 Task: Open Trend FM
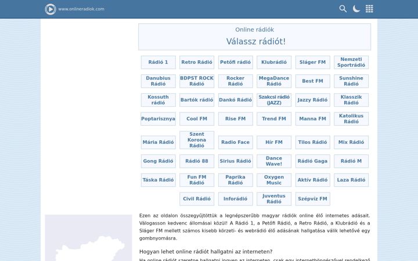pyautogui.click(x=274, y=119)
